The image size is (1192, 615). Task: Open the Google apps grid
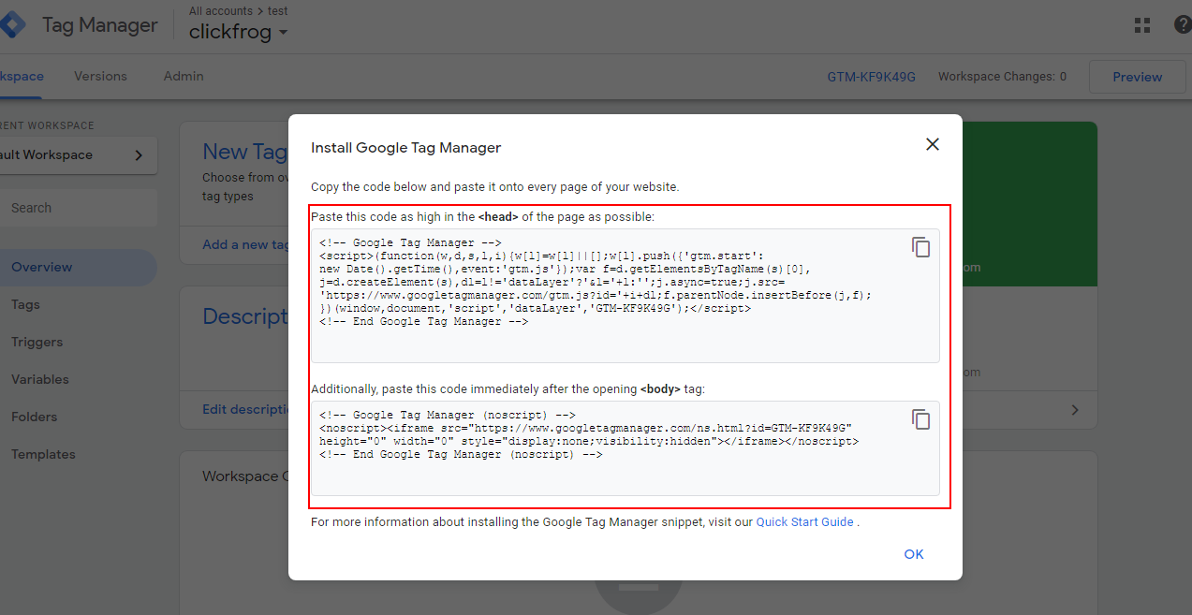[x=1141, y=25]
